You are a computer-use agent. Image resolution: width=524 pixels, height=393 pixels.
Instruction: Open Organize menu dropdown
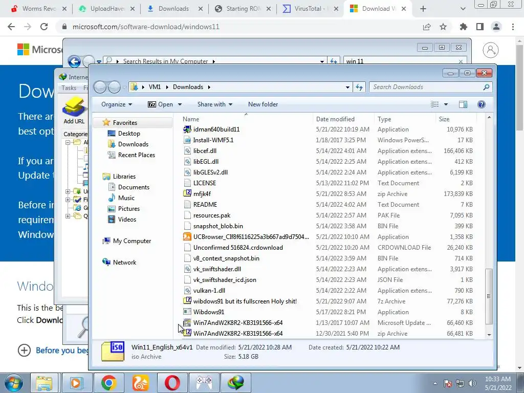[x=117, y=104]
